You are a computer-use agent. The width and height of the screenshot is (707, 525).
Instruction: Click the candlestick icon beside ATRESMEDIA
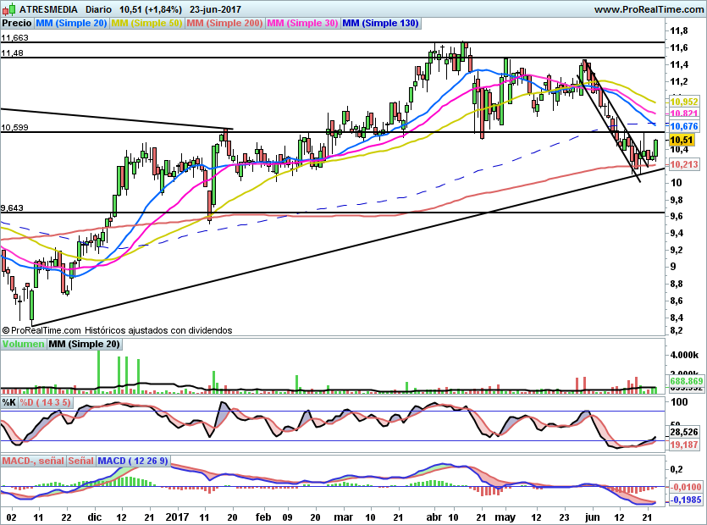(x=9, y=9)
